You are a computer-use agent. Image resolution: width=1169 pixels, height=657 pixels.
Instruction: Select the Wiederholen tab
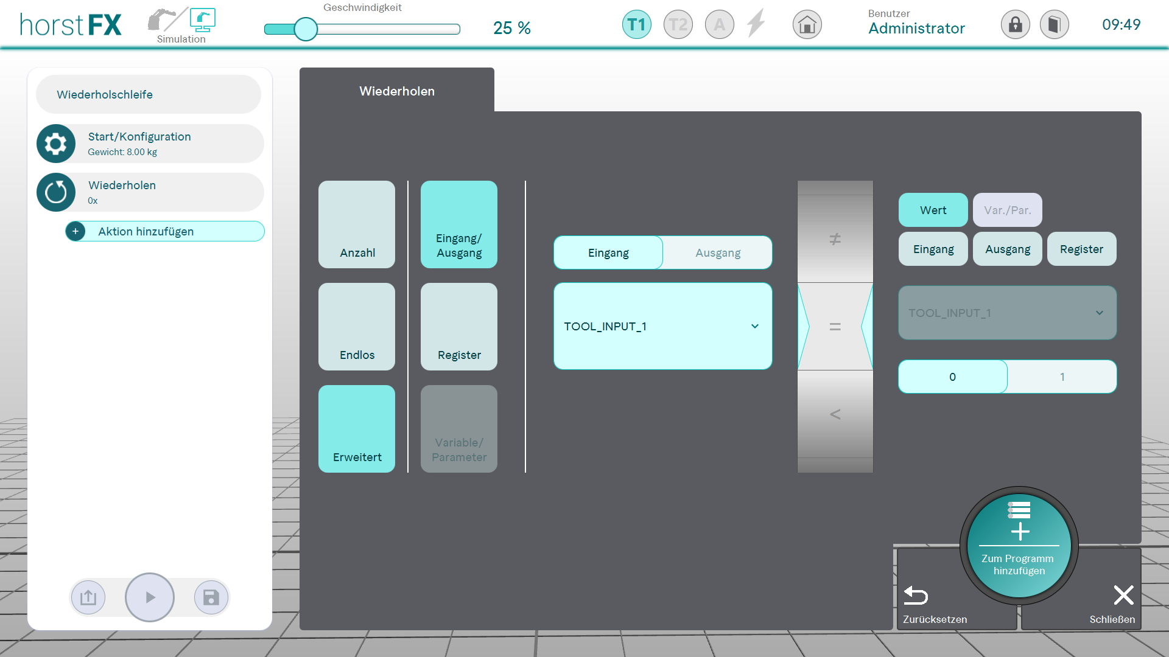[x=396, y=91]
